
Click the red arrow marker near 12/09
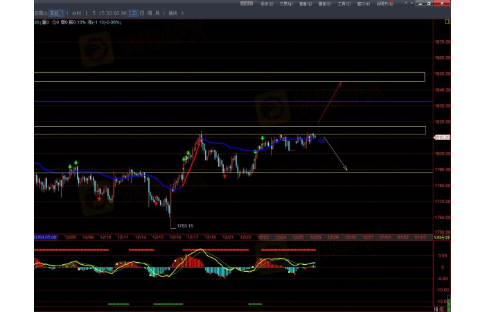(x=100, y=198)
